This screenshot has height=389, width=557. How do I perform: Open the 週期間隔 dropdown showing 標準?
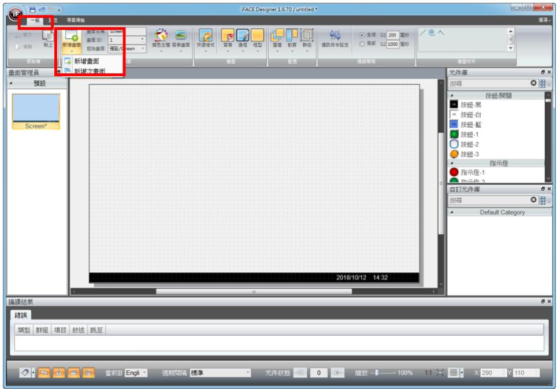220,373
